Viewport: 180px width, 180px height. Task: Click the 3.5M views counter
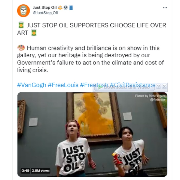41,171
